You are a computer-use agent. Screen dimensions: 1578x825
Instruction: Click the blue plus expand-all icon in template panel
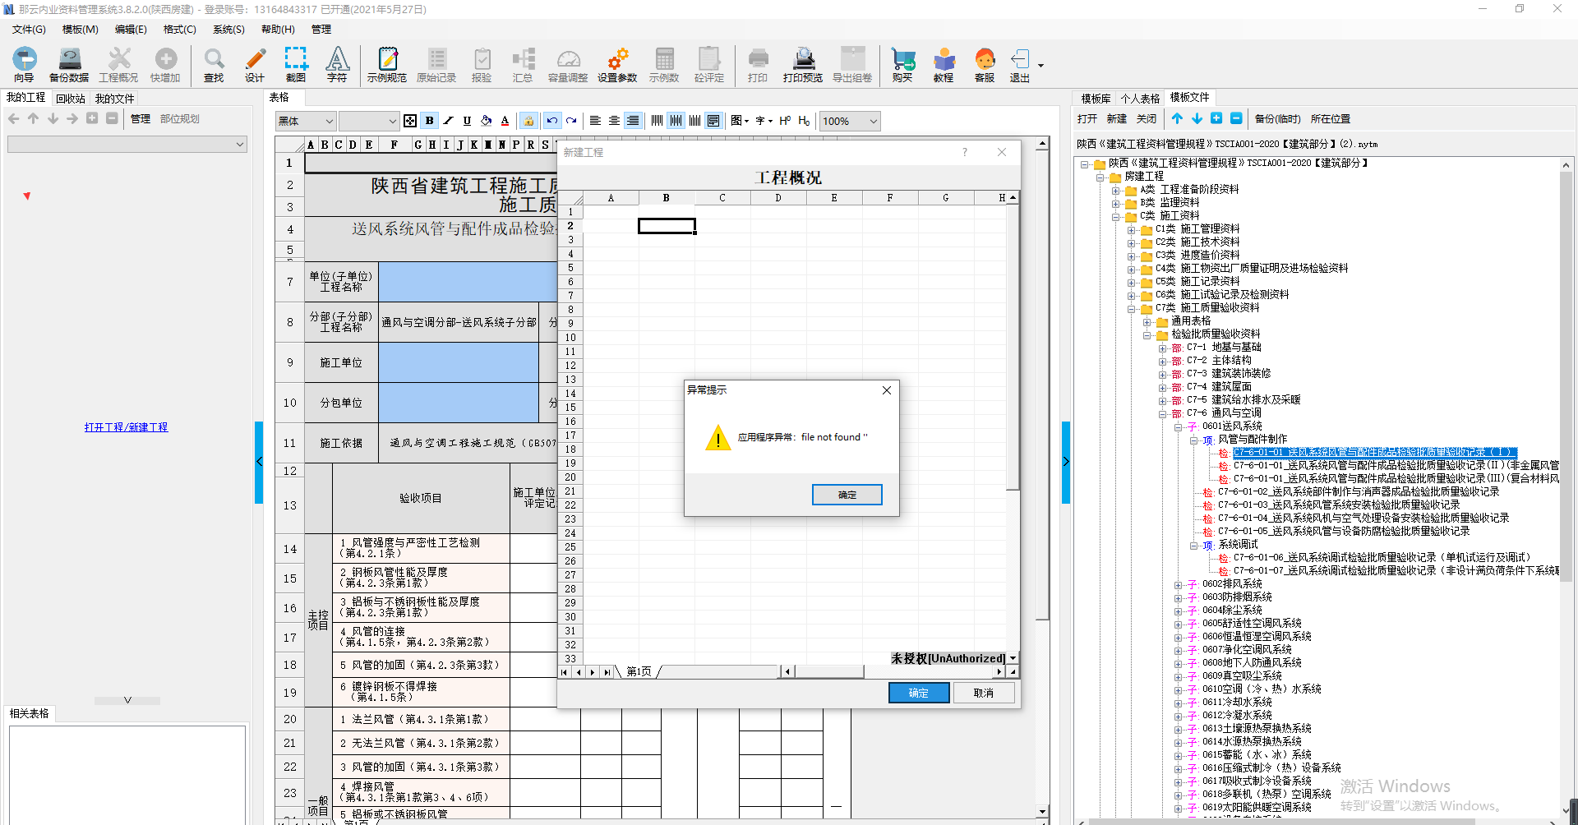tap(1216, 118)
